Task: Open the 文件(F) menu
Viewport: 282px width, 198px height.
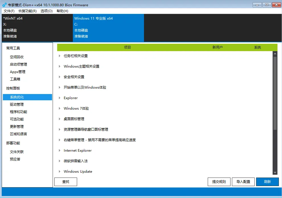Action: pyautogui.click(x=9, y=11)
